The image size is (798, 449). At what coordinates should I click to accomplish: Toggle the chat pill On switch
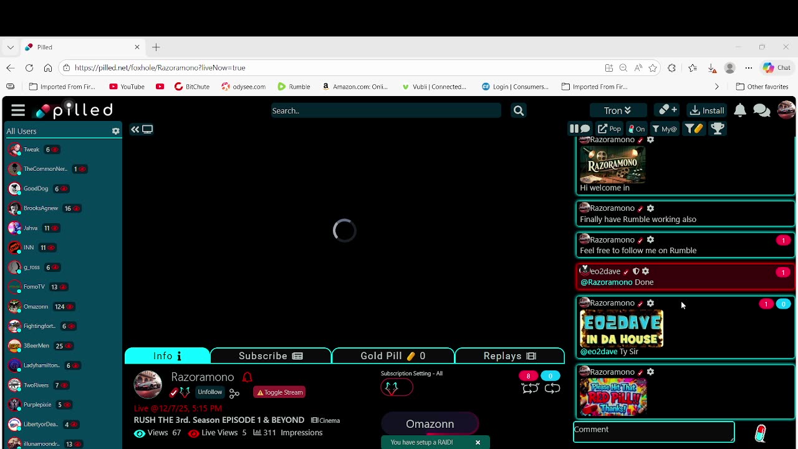[x=637, y=129]
